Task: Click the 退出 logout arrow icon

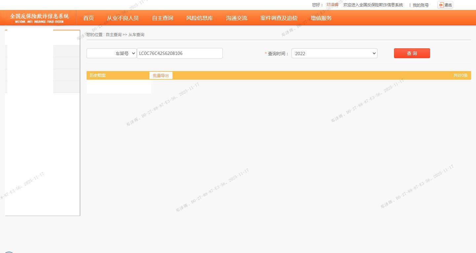Action: click(441, 5)
